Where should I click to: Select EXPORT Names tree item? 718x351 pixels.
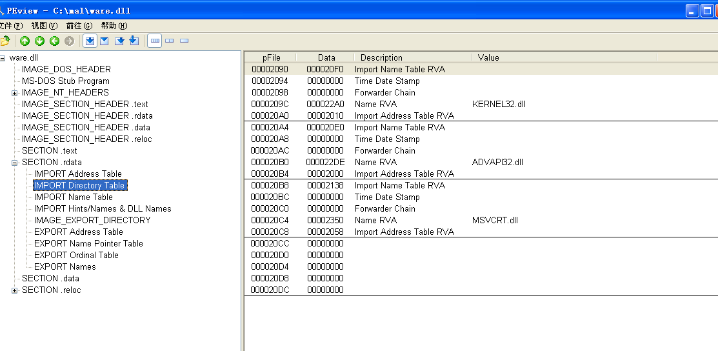(x=65, y=266)
